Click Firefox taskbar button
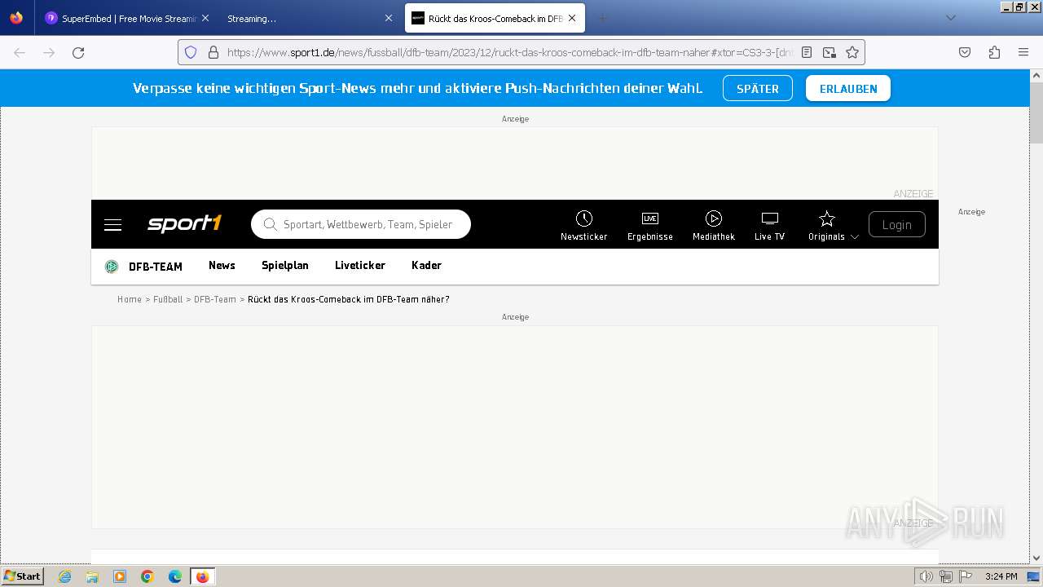 pyautogui.click(x=203, y=576)
